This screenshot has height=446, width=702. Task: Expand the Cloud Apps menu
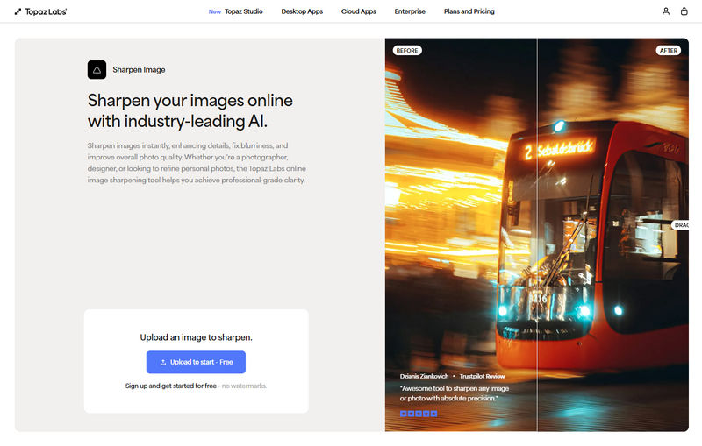359,11
